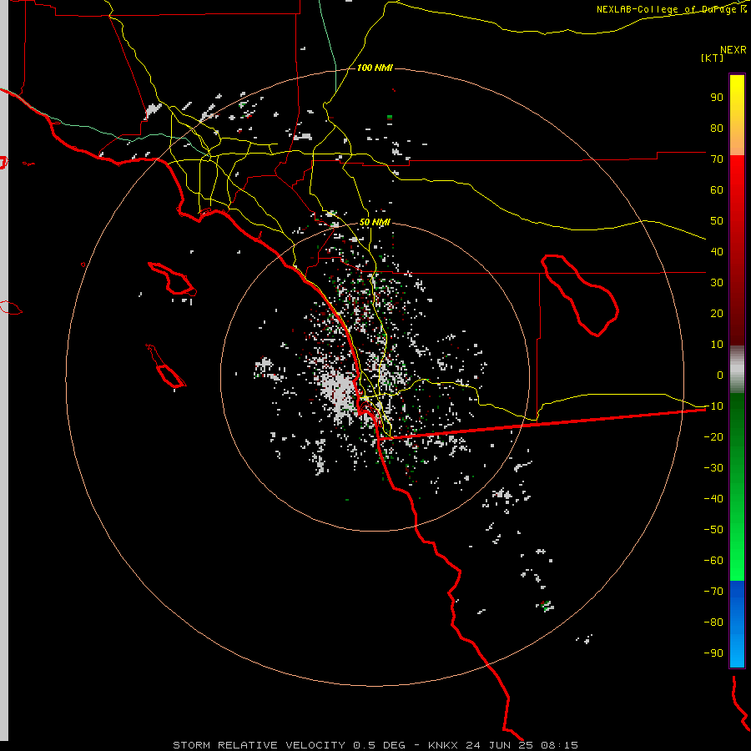
Task: Click the 30 value on the velocity scale
Action: pos(717,283)
